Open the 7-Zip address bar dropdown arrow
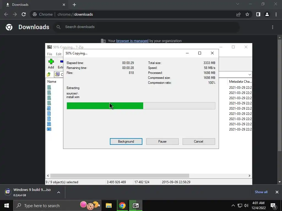 click(x=250, y=74)
